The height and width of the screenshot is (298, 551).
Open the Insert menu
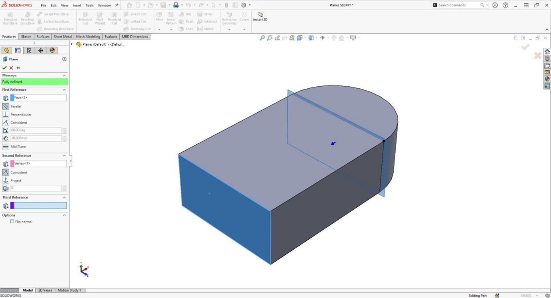pyautogui.click(x=77, y=5)
